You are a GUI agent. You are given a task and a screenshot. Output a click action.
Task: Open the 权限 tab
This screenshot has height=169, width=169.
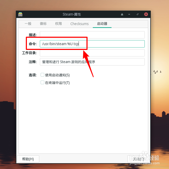(59, 24)
